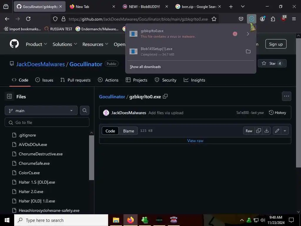Star the Gocullinator repository
The height and width of the screenshot is (226, 301).
click(272, 64)
